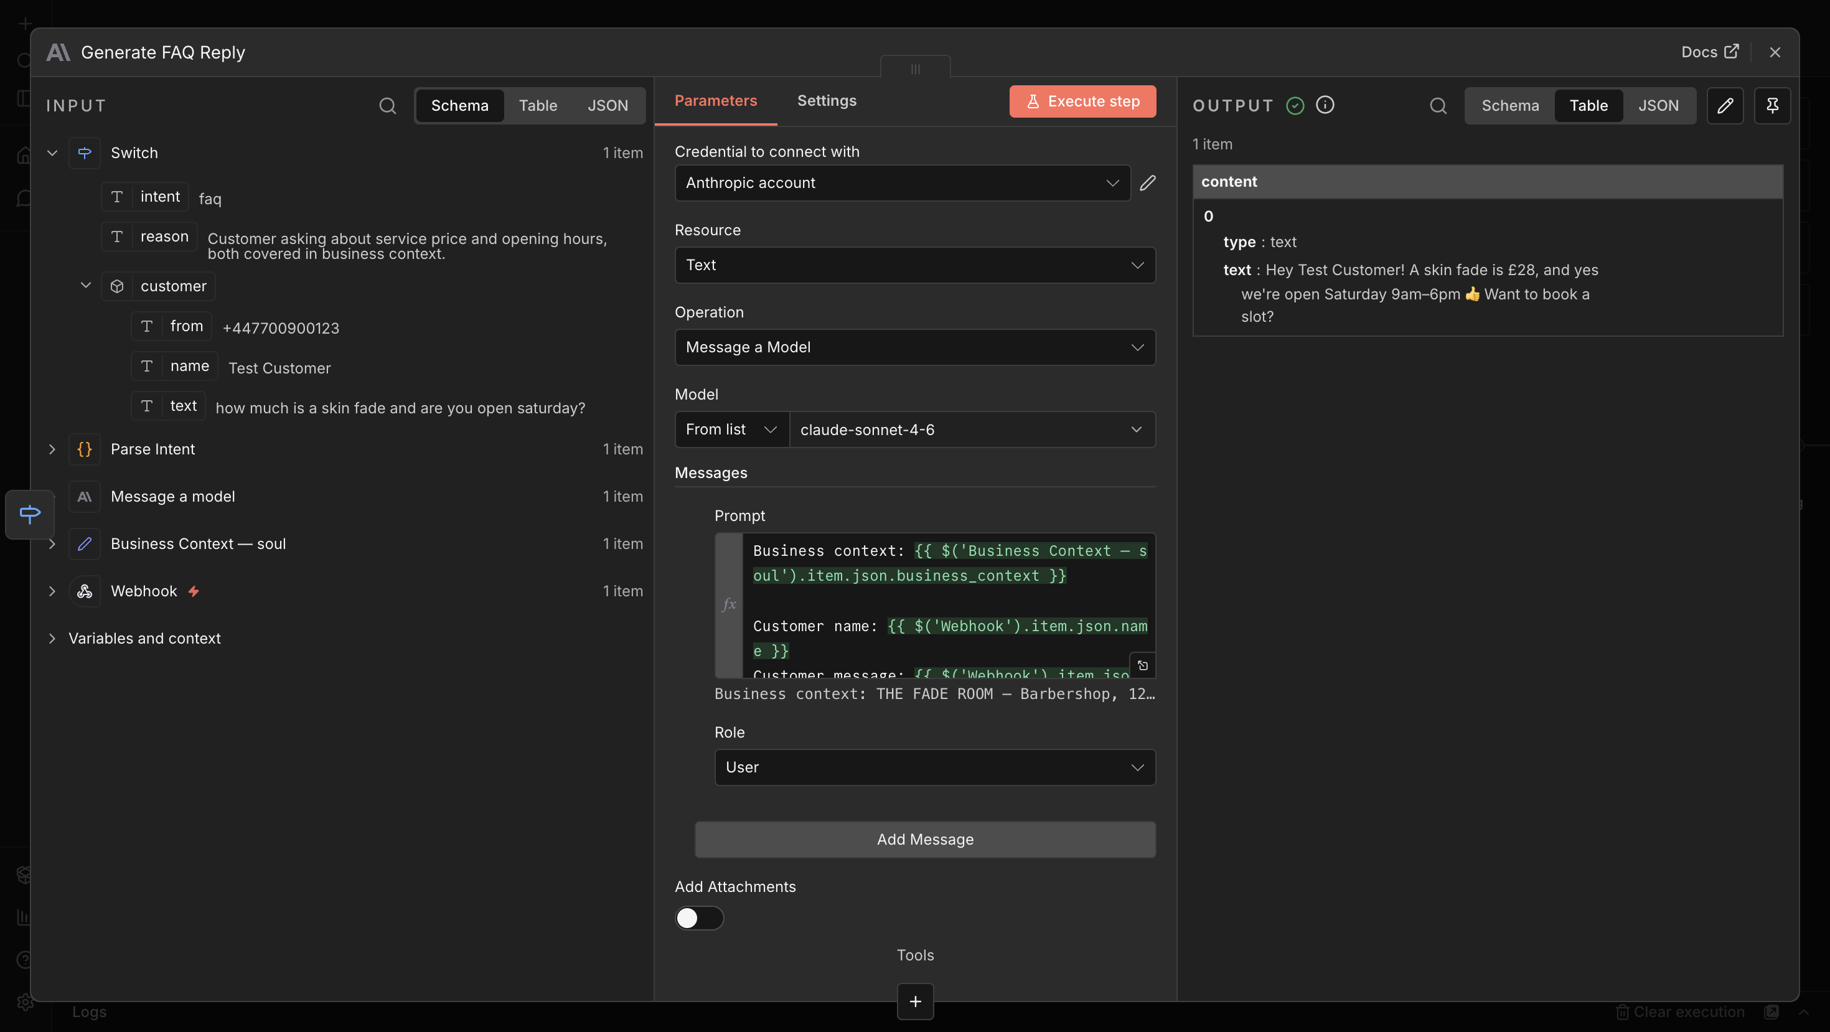Select the INPUT Table view
Viewport: 1830px width, 1032px height.
coord(538,106)
